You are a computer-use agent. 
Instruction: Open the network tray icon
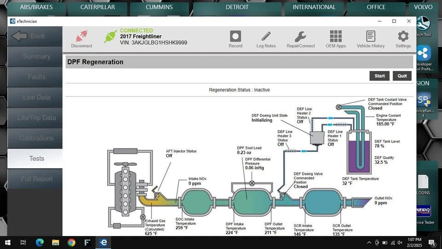click(393, 243)
